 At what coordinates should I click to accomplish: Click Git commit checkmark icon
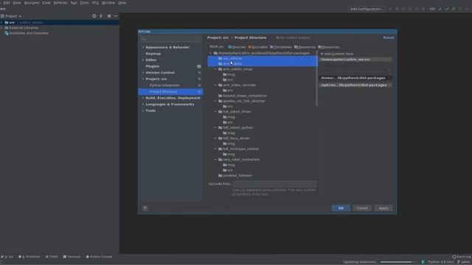click(447, 9)
